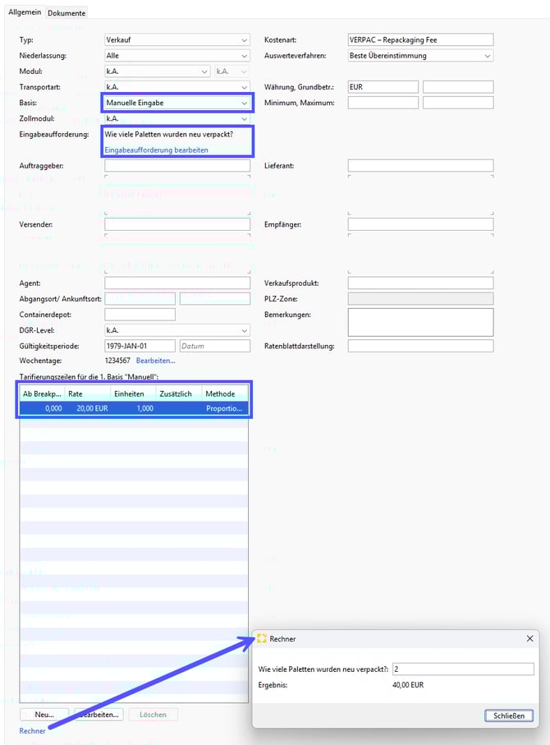Open the Transportart dropdown
The image size is (550, 745).
pyautogui.click(x=177, y=87)
